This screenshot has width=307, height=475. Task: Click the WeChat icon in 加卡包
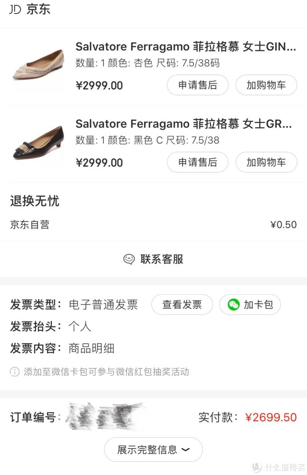233,305
